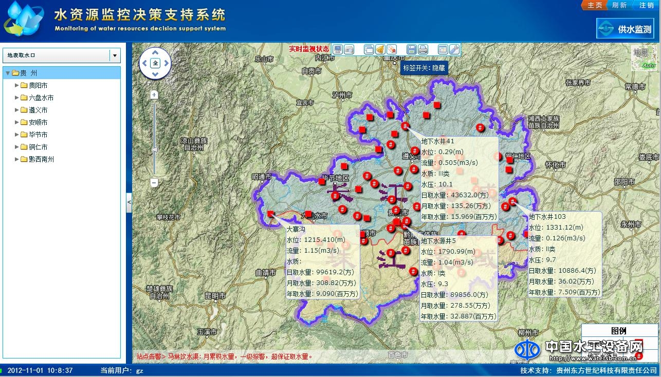The height and width of the screenshot is (377, 661).
Task: Select 黔西南州 in the region tree
Action: 41,159
